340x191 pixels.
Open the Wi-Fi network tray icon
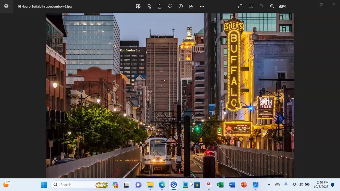tap(294, 185)
